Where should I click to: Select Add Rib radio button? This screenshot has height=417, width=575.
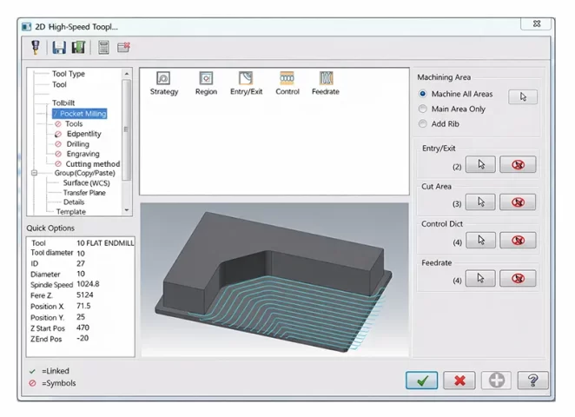pyautogui.click(x=423, y=124)
